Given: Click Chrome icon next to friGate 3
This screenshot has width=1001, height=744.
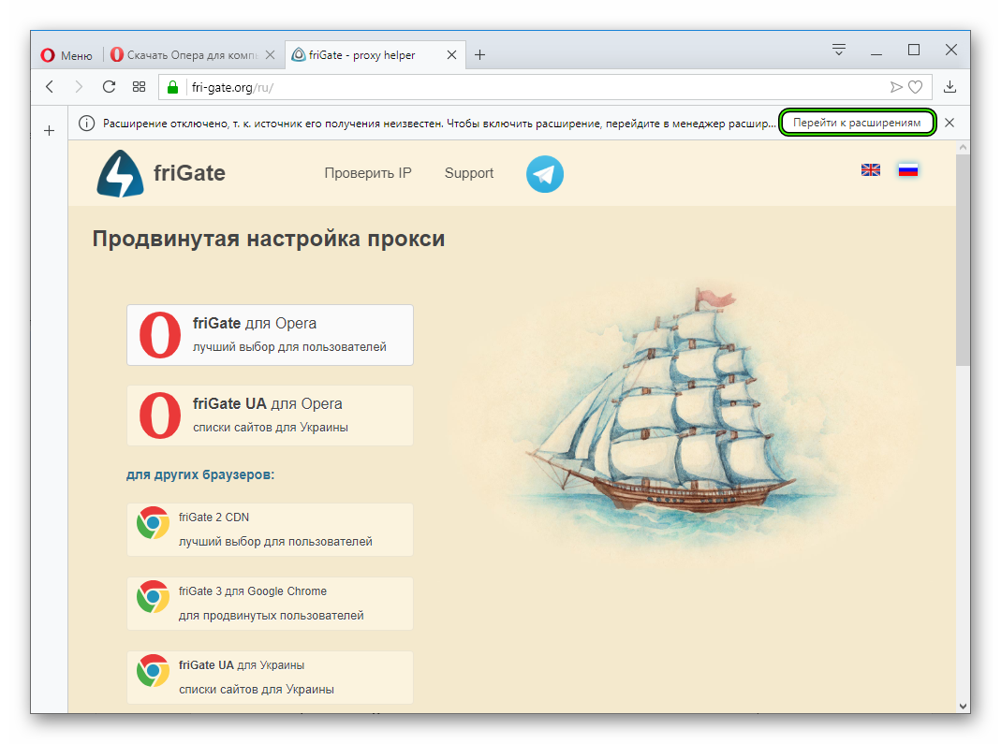Looking at the screenshot, I should (154, 597).
